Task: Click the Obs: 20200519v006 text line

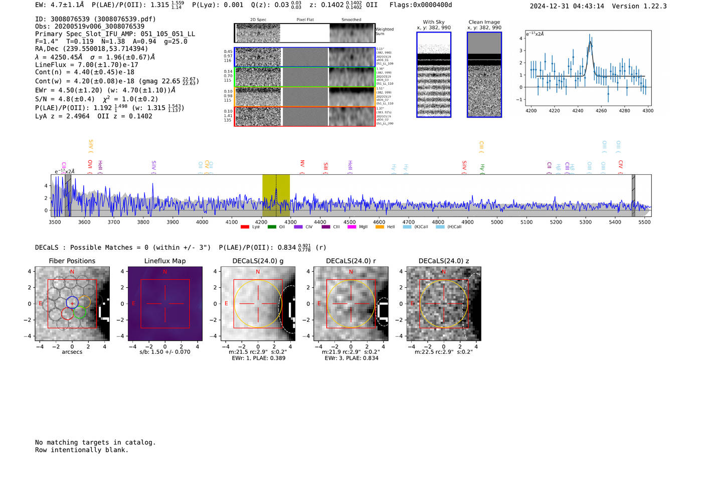Action: pos(90,27)
